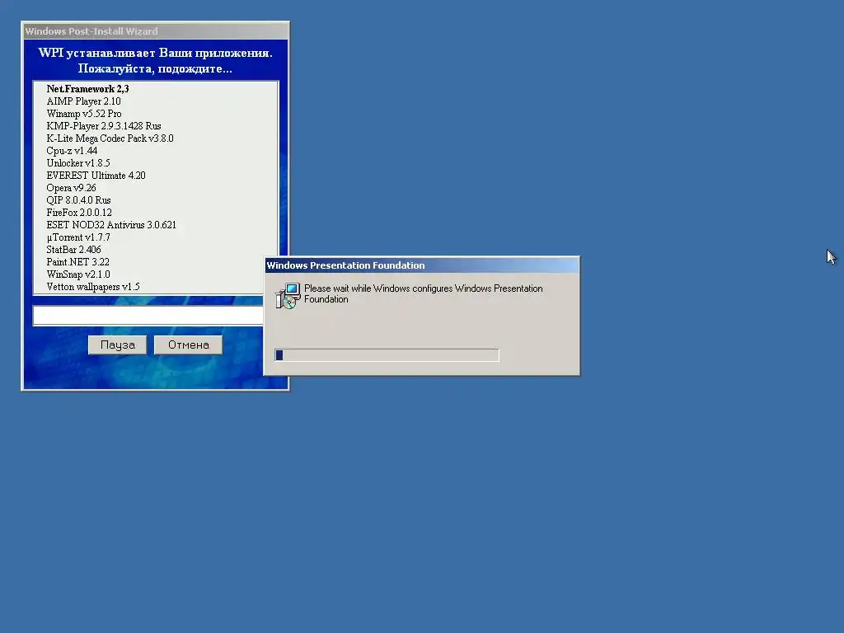Select ESET NOD32 Antivirus 3.0.621 entry

(111, 225)
